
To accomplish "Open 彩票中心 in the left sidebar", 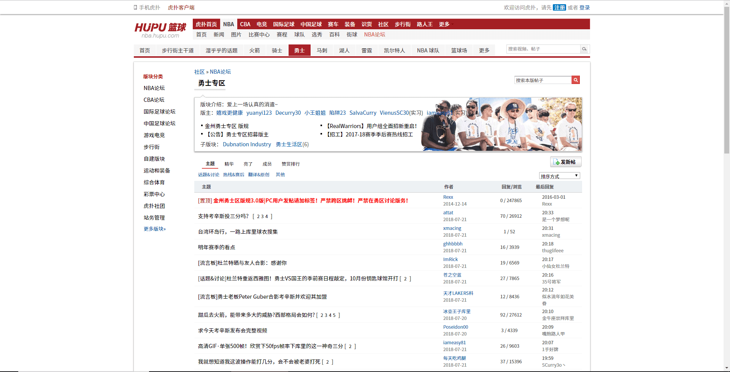I will pos(154,194).
